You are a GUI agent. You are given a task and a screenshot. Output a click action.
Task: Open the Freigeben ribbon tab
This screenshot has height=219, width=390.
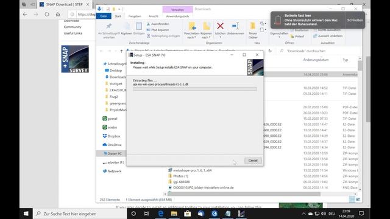(135, 16)
